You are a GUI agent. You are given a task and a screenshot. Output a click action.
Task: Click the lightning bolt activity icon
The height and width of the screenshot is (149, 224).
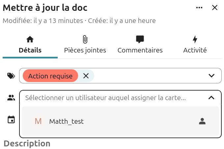(195, 40)
